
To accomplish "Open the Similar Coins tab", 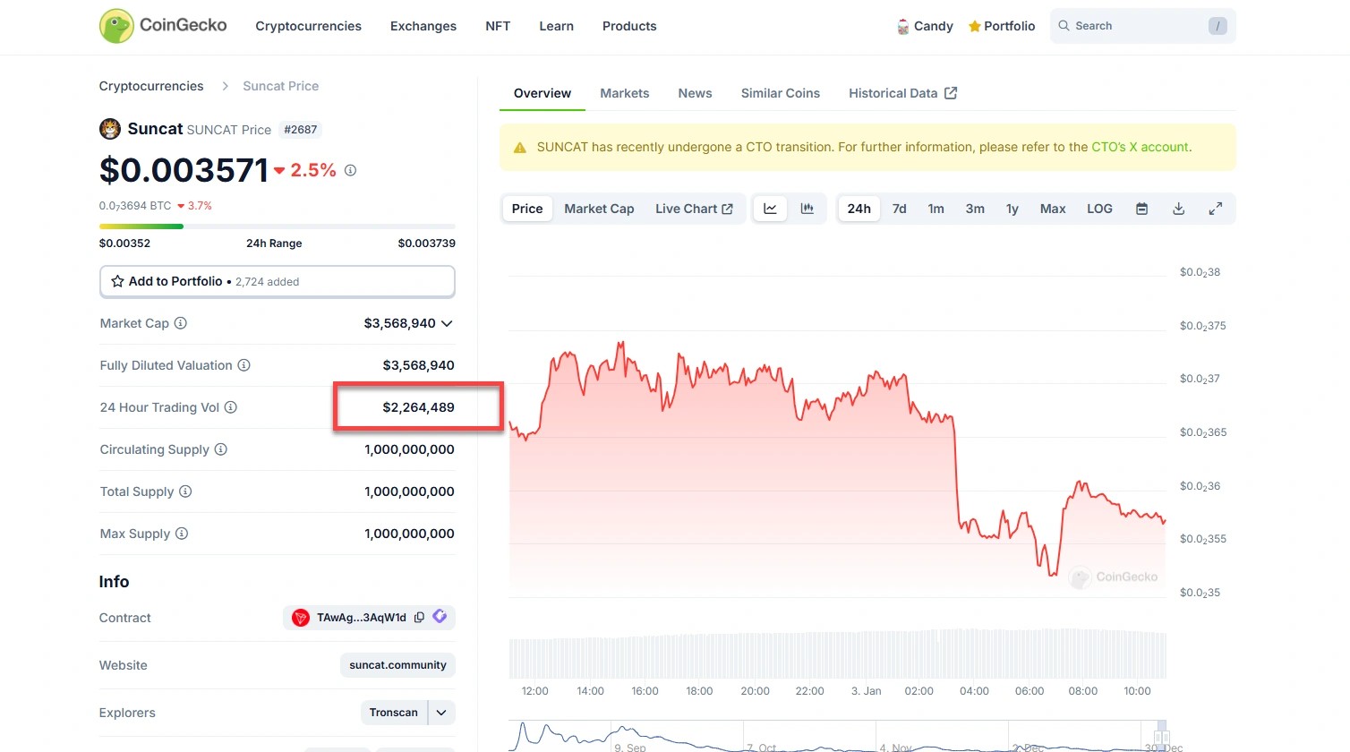I will pyautogui.click(x=780, y=93).
